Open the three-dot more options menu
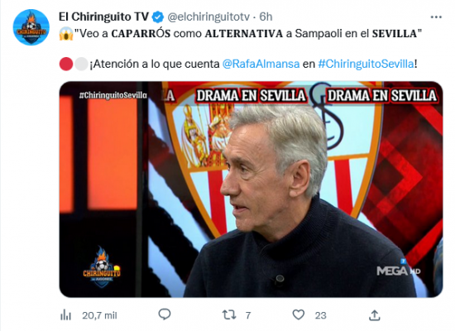 436,17
